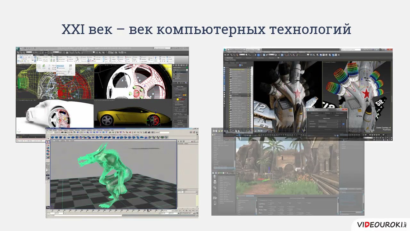Click the Channels menu in Maya channel box
This screenshot has height=231, width=410.
tap(180, 143)
